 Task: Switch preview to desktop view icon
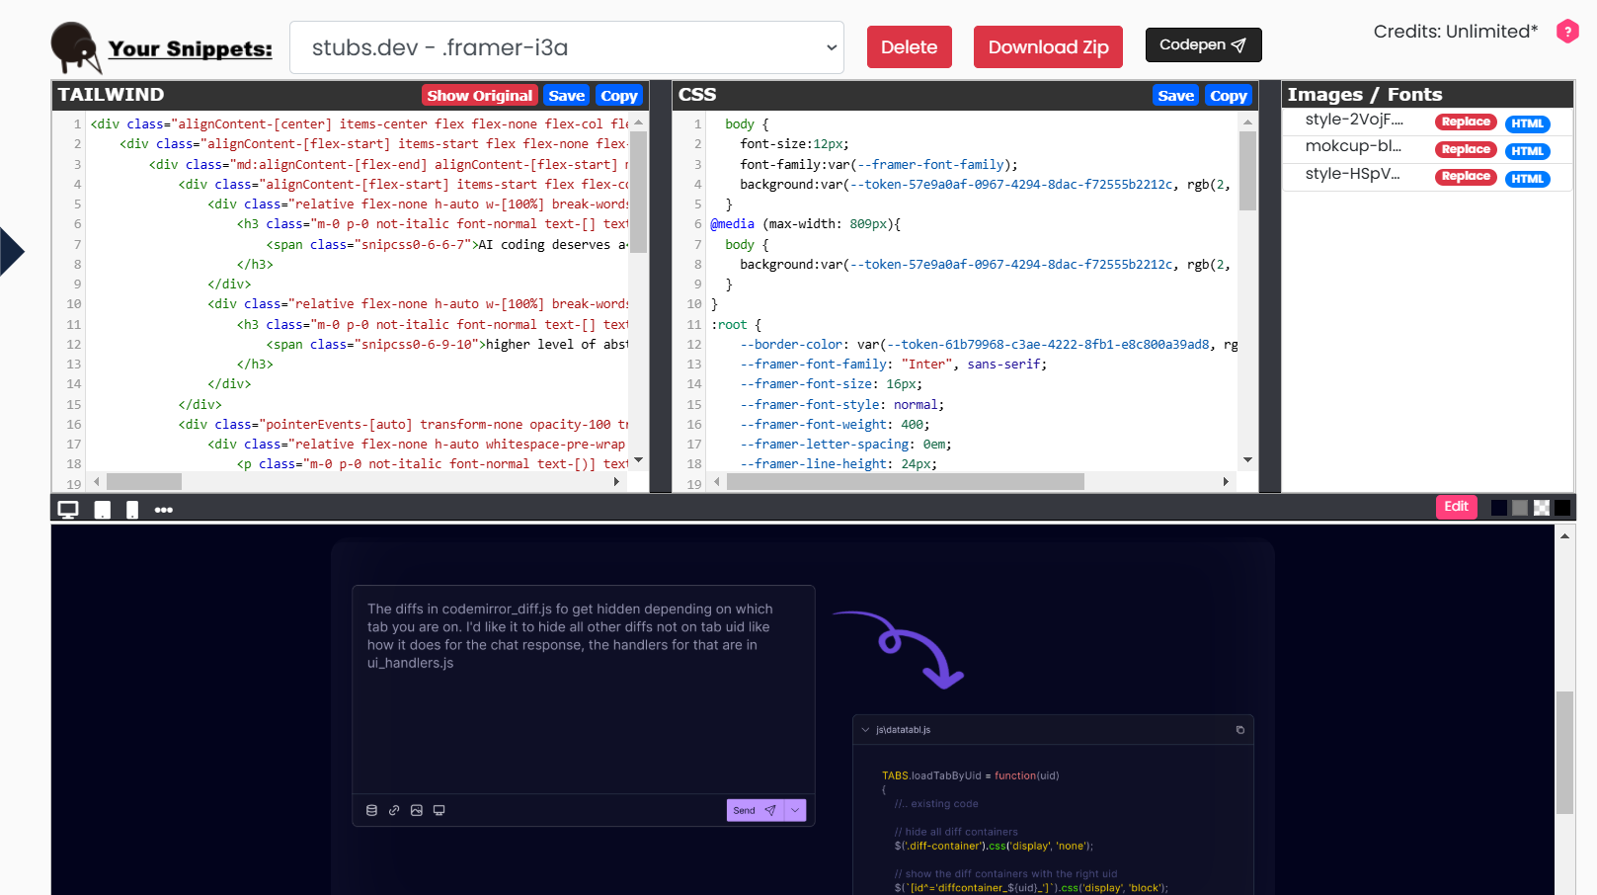click(x=68, y=510)
